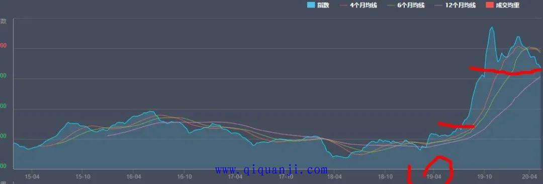This screenshot has height=184, width=543.
Task: Click the 19-10 x-axis date label
Action: pyautogui.click(x=485, y=176)
